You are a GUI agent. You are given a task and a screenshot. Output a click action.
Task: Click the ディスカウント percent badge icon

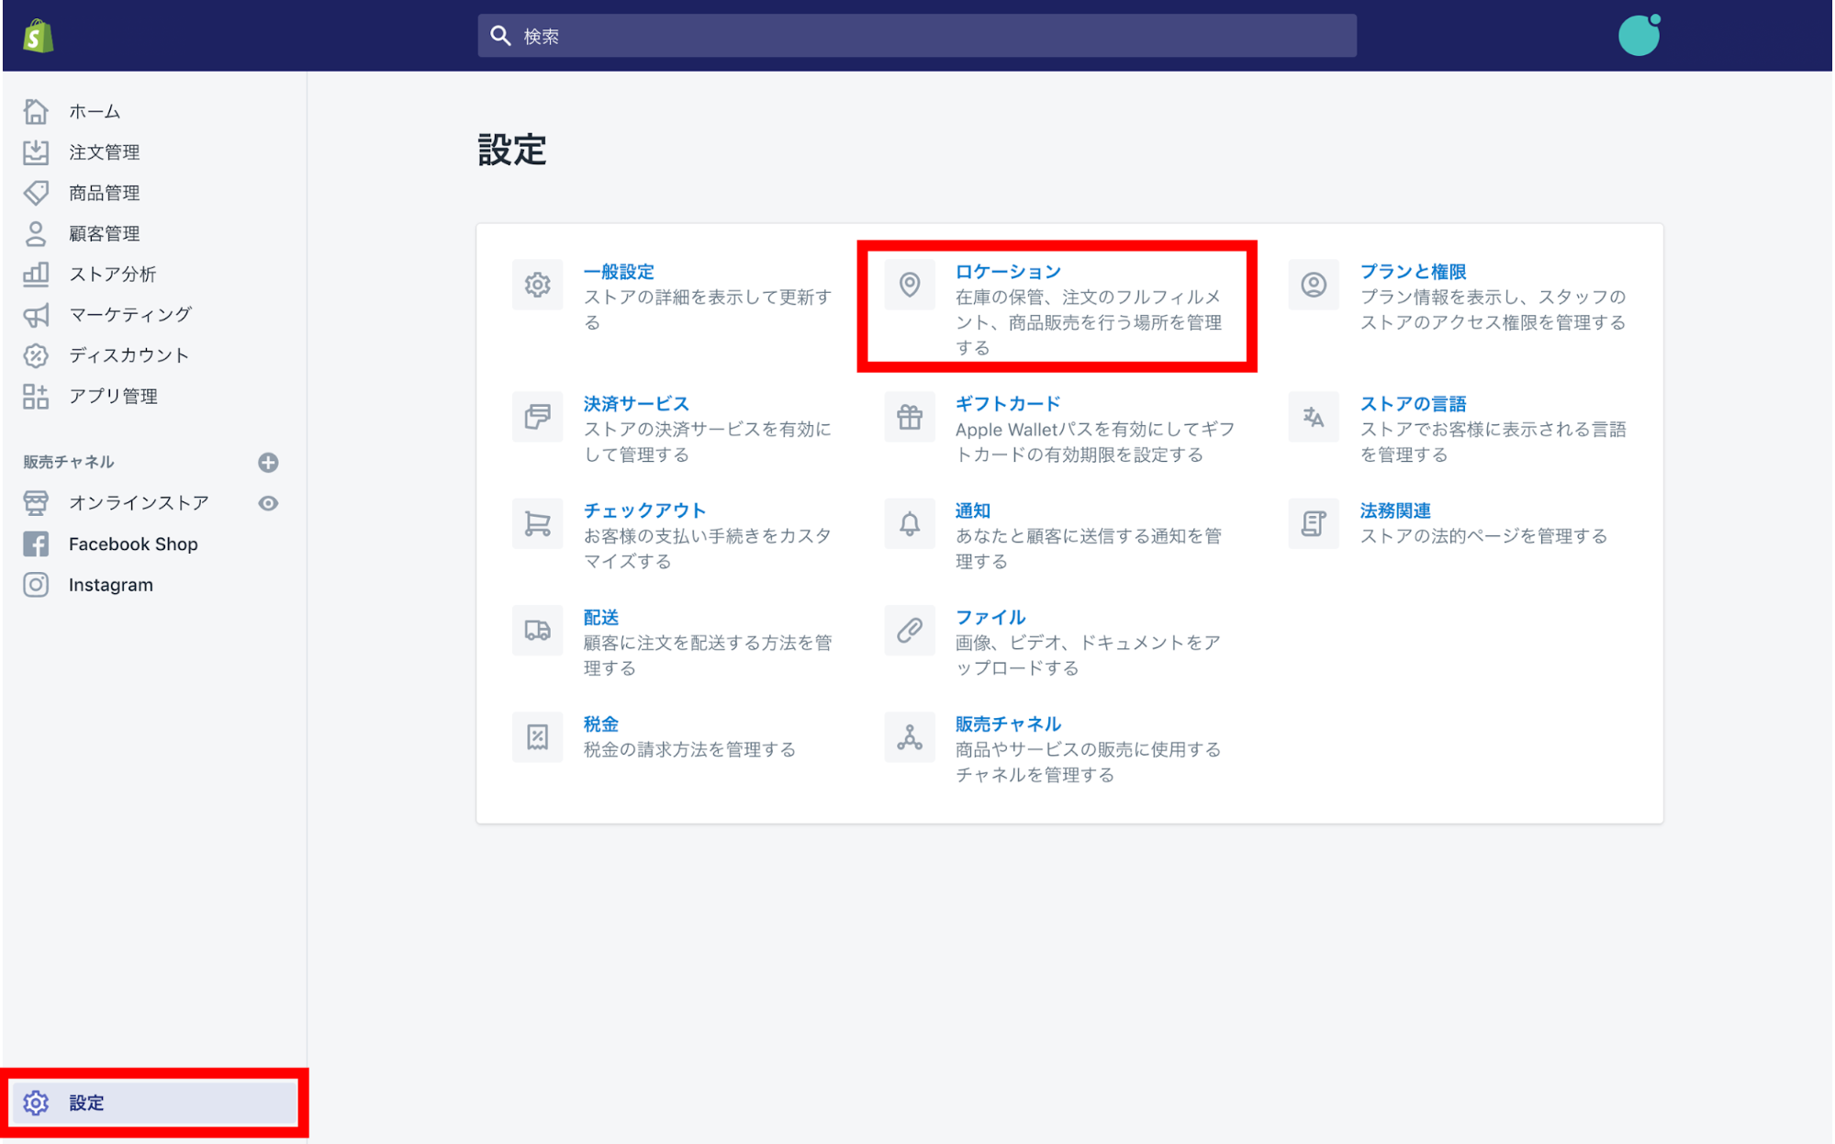[36, 355]
